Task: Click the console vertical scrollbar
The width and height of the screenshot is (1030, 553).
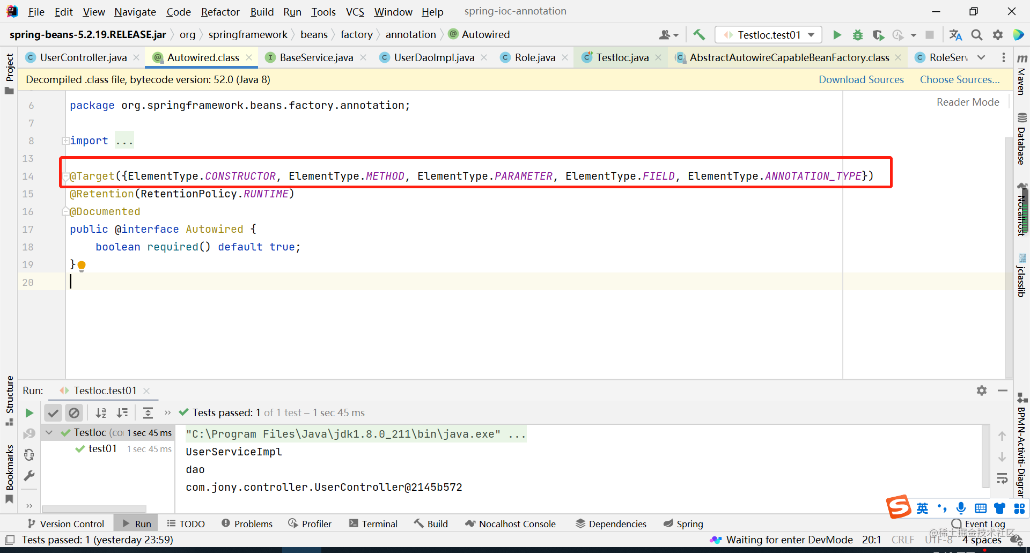Action: tap(985, 456)
